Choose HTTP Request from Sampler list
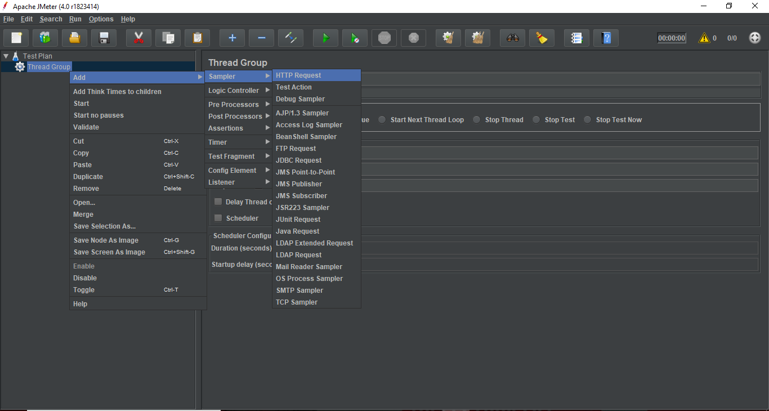Viewport: 769px width, 411px height. [298, 75]
